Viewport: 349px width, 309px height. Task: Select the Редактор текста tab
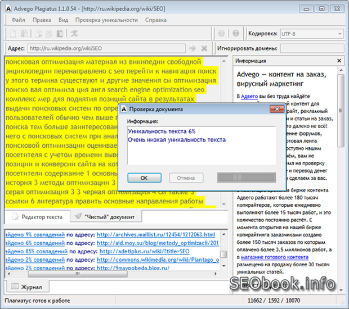[37, 216]
